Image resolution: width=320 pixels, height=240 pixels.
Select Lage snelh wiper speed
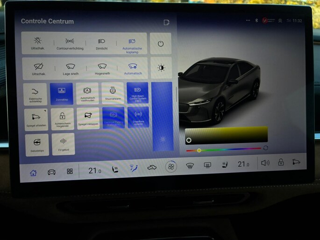coord(71,69)
